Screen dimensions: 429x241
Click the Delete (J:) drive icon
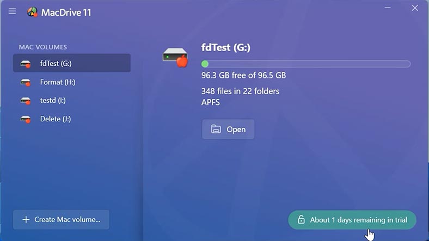tap(26, 119)
